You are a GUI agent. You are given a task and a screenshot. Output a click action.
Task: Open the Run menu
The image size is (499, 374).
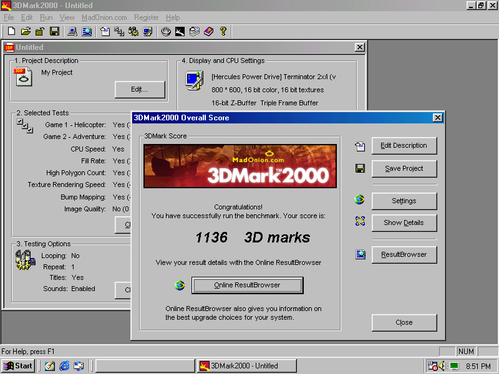pos(46,17)
